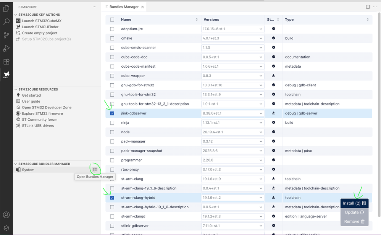Click installed status icon for cmake
The width and height of the screenshot is (381, 235).
coord(274,38)
